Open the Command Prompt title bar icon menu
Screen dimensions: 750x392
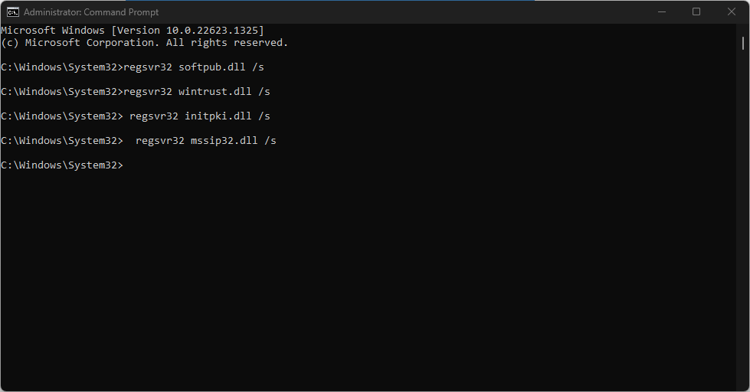(x=13, y=11)
